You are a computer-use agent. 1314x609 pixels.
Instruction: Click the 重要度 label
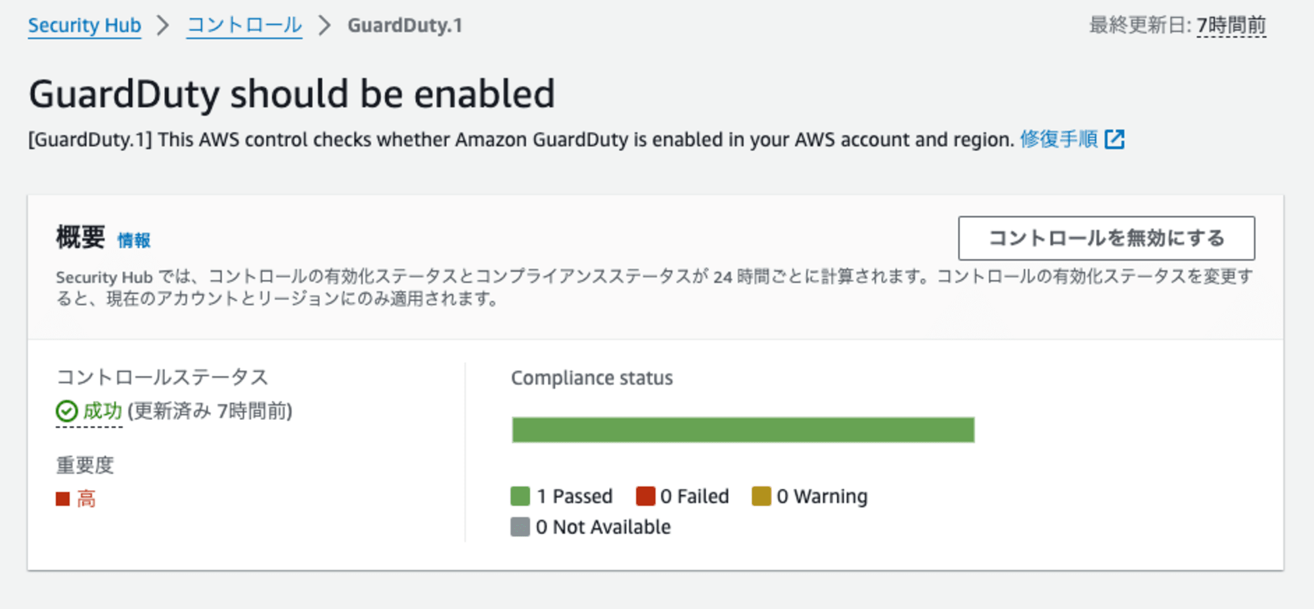click(85, 465)
